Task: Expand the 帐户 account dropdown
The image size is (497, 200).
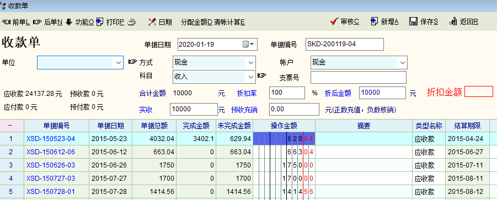Action: (x=402, y=63)
